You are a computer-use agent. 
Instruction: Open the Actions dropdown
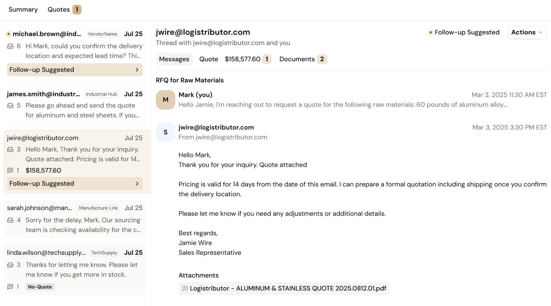click(x=527, y=33)
